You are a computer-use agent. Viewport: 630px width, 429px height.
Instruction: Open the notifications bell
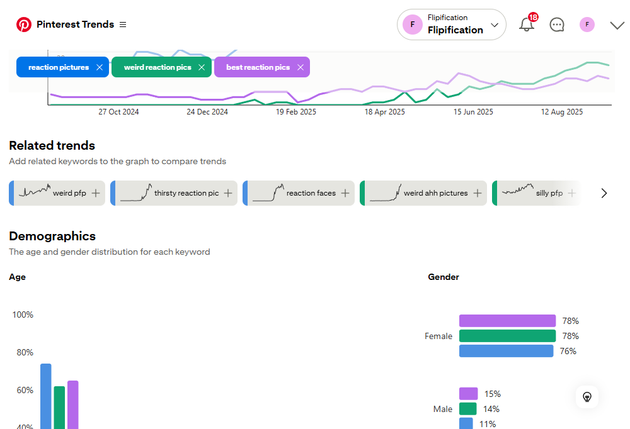point(527,25)
